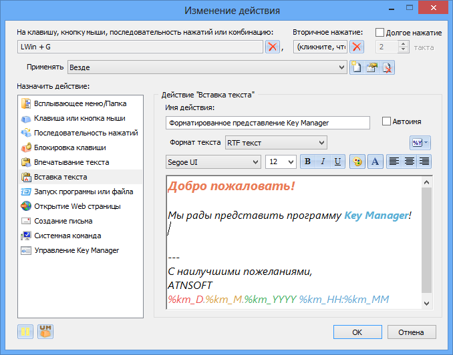The width and height of the screenshot is (453, 355).
Task: Enable the Автоимя checkbox
Action: tap(386, 121)
